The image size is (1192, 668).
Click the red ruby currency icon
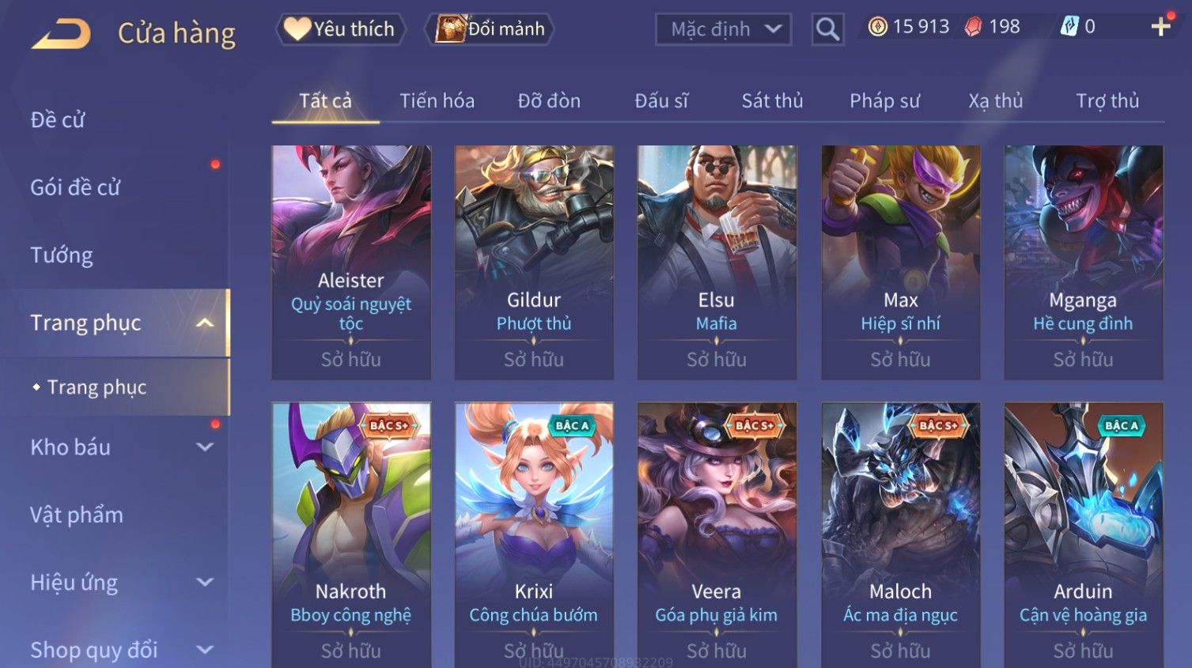pos(974,27)
